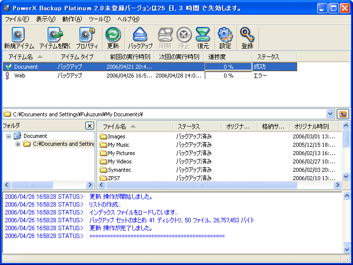The width and height of the screenshot is (353, 265).
Task: Click the app icon in title bar
Action: pyautogui.click(x=7, y=8)
